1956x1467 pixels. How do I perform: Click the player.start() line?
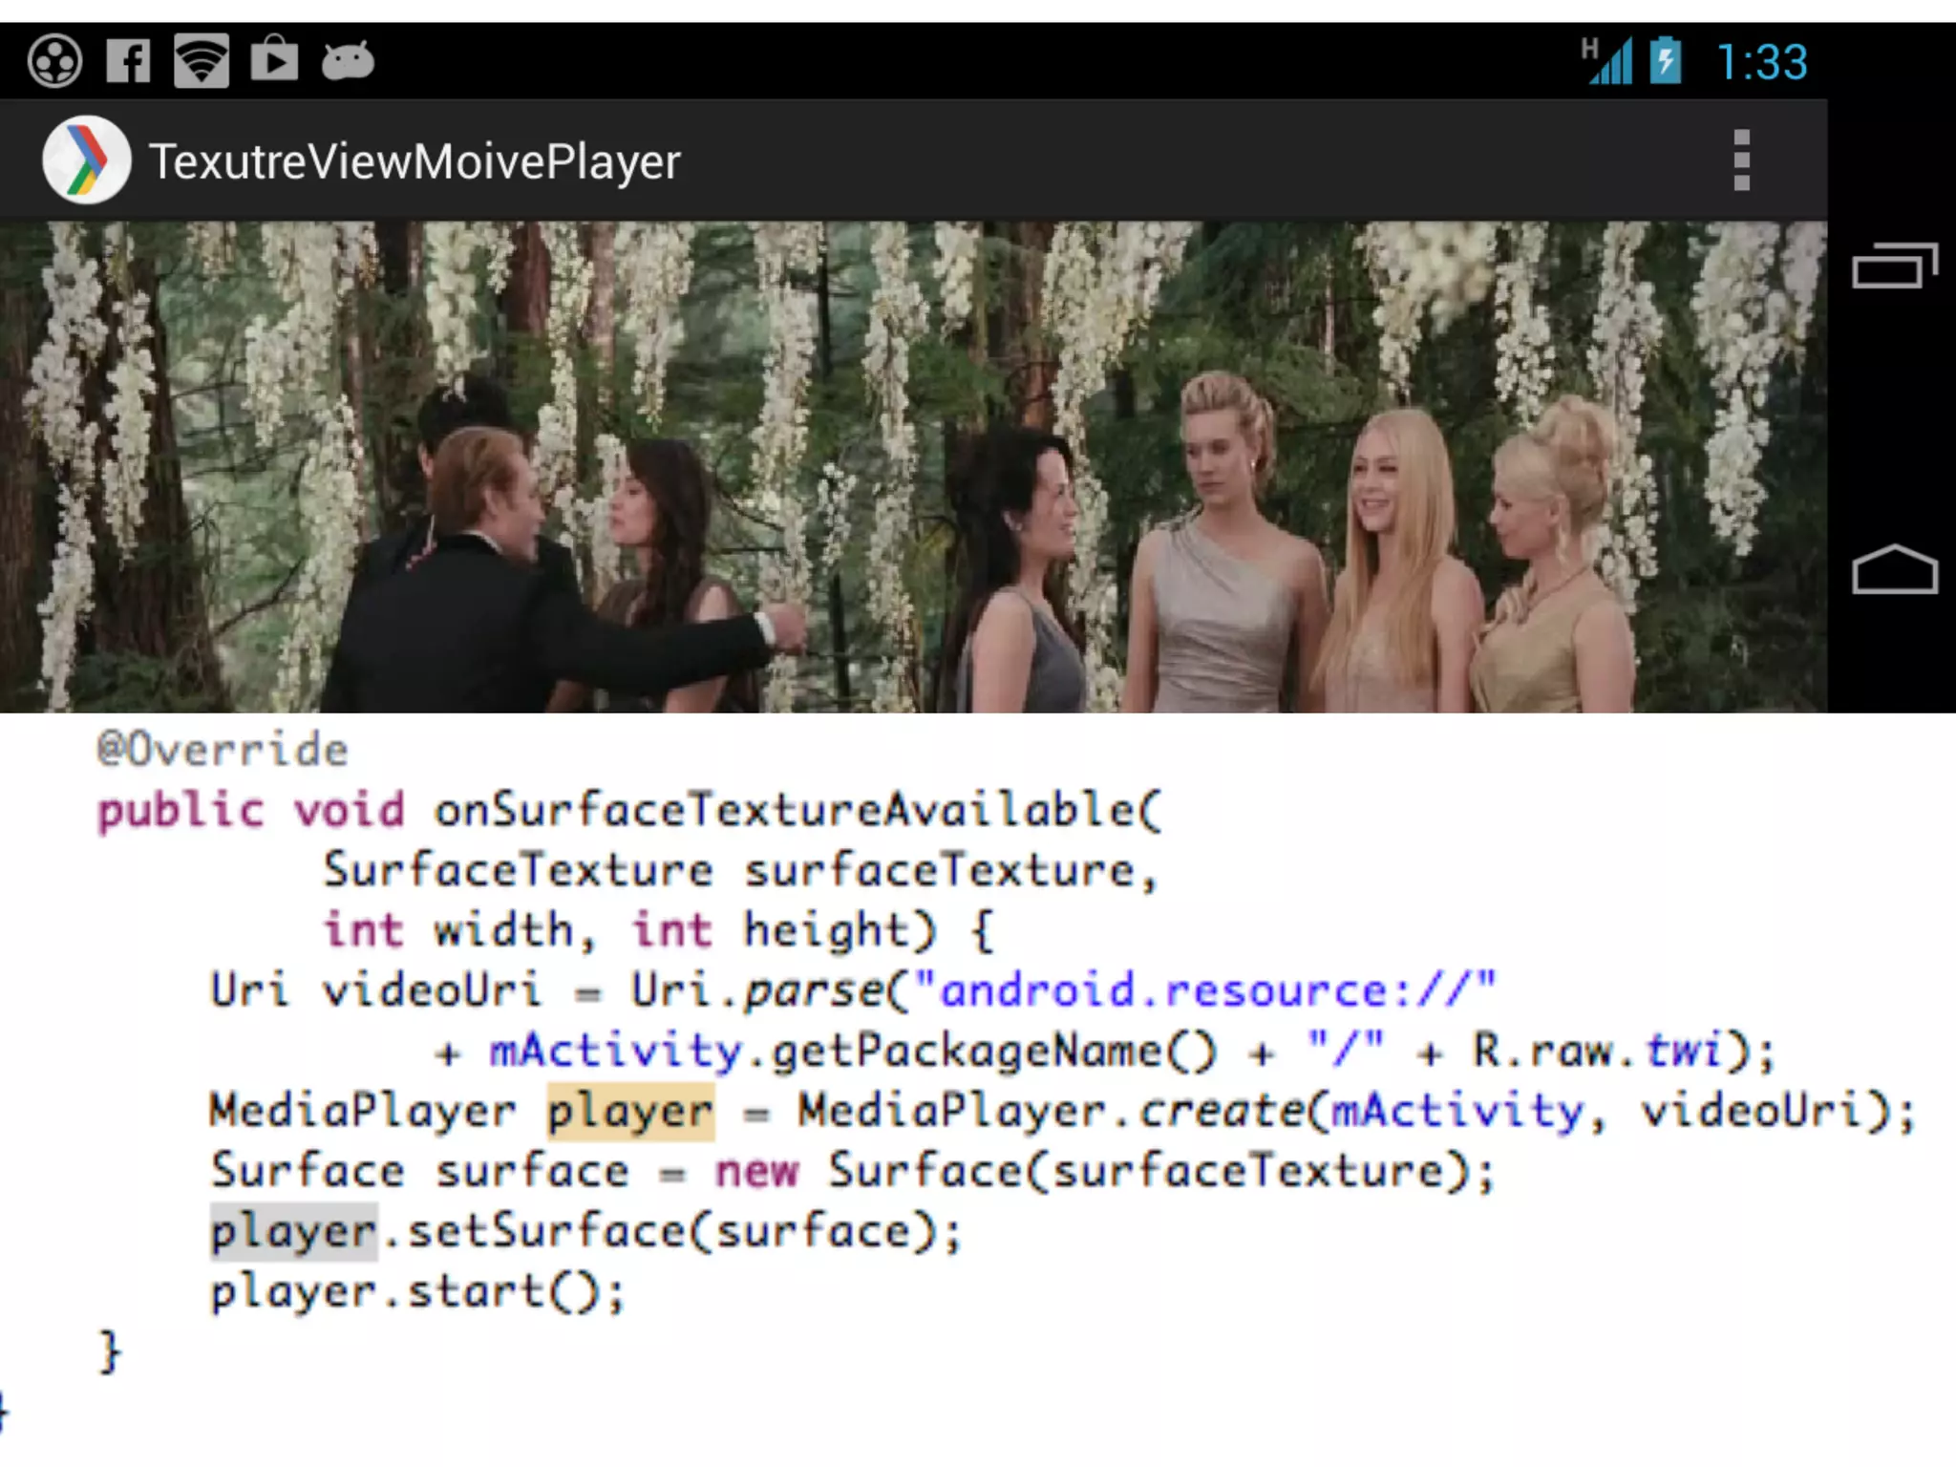coord(417,1293)
